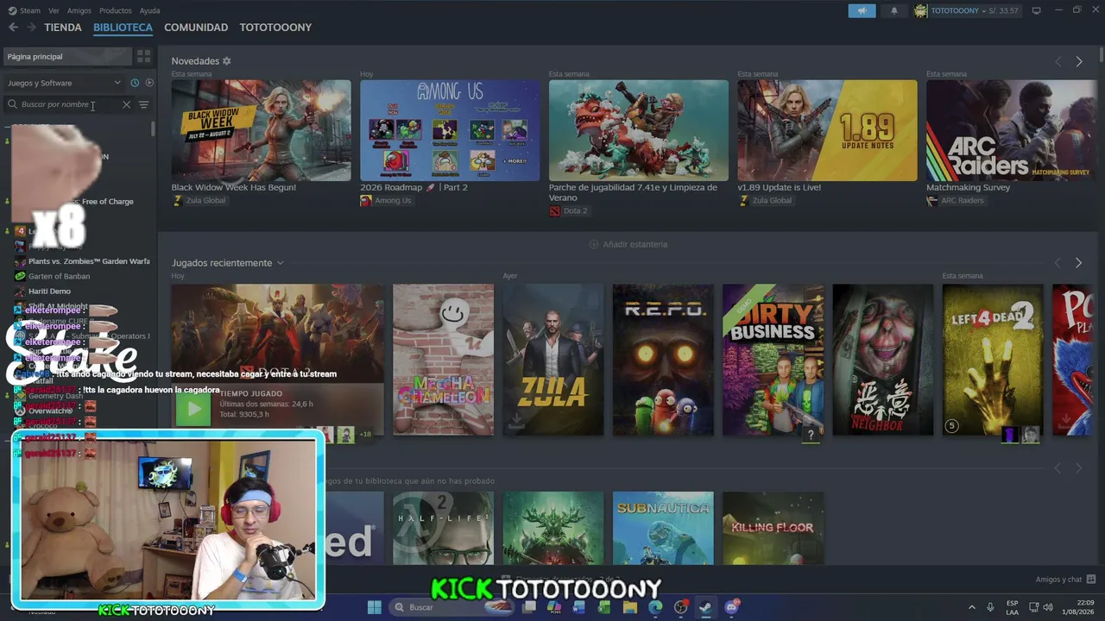Open ARC Raiders Matchmaking Survey thumbnail

tap(1011, 130)
